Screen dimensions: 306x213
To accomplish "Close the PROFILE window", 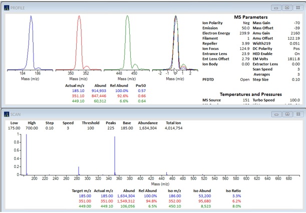I will (x=298, y=8).
